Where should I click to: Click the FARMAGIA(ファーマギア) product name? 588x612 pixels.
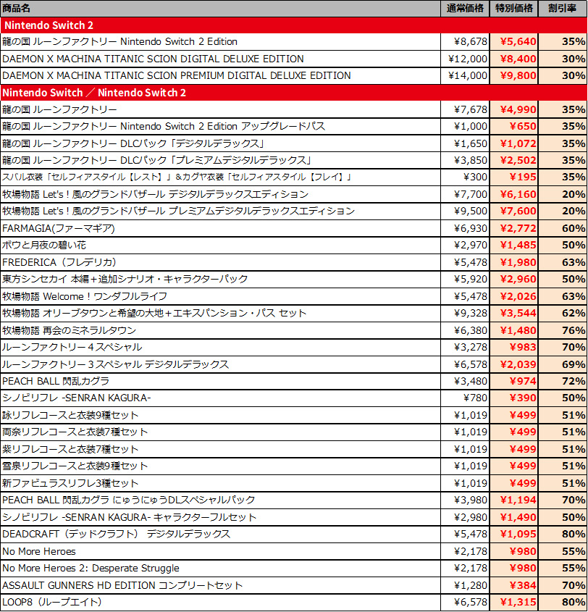pos(59,228)
